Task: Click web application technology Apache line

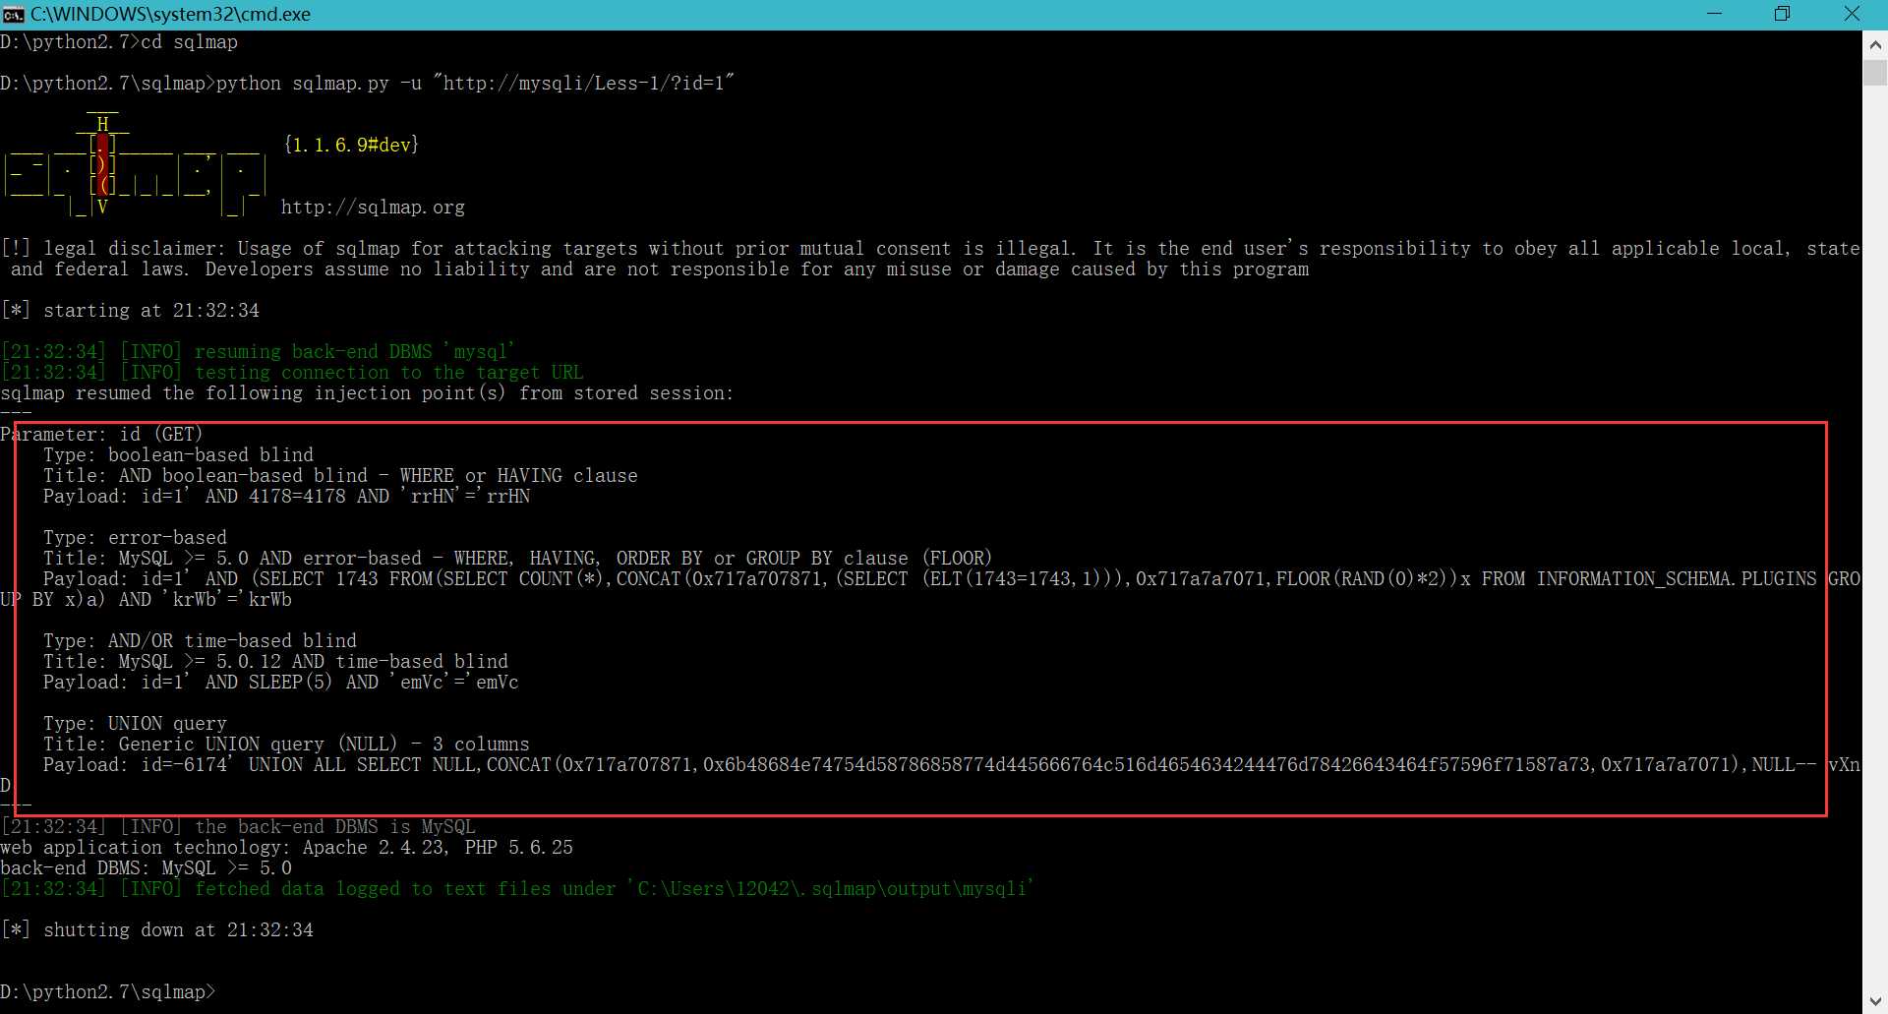Action: pos(286,848)
